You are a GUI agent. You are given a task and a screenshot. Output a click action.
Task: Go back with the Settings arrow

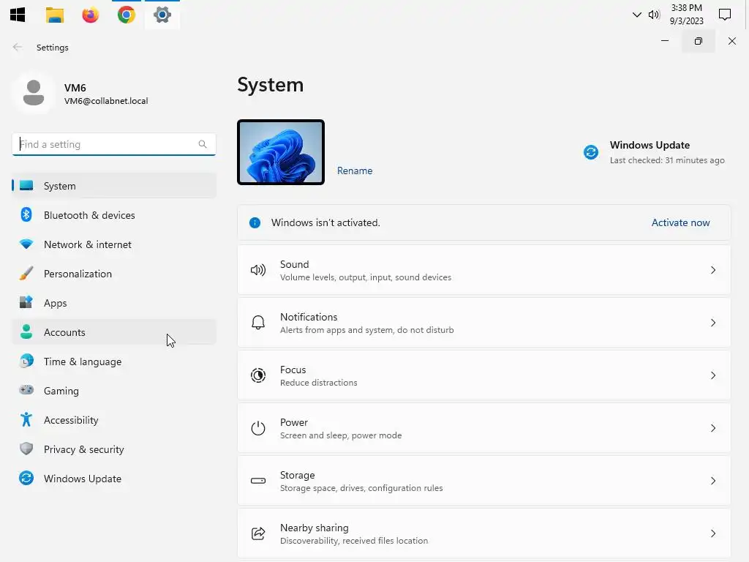[x=18, y=47]
